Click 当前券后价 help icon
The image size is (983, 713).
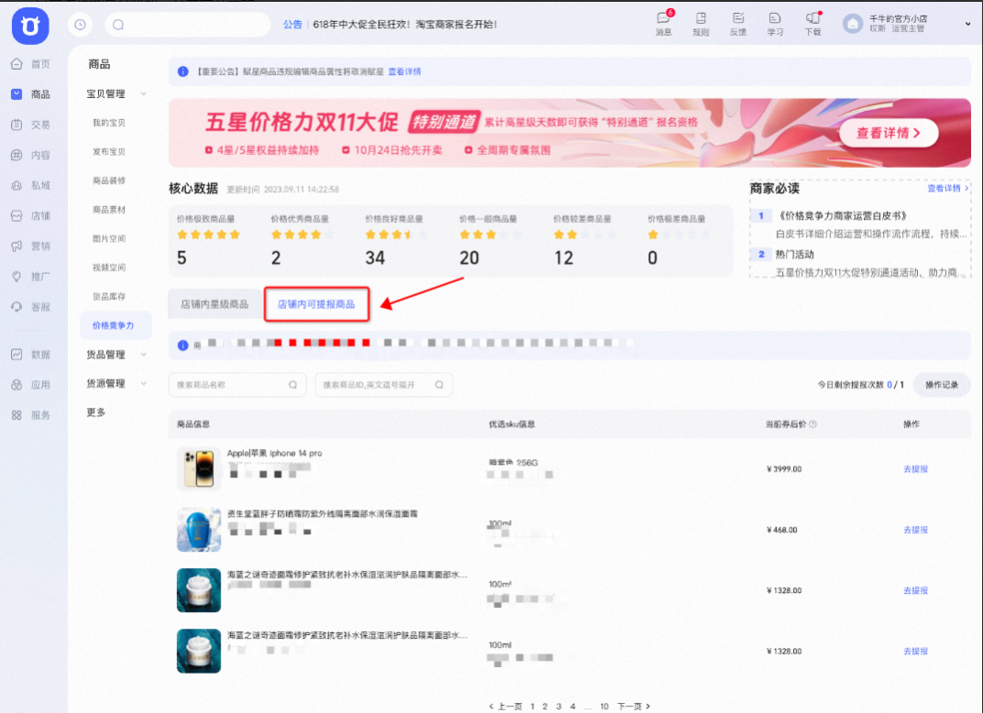pyautogui.click(x=812, y=424)
